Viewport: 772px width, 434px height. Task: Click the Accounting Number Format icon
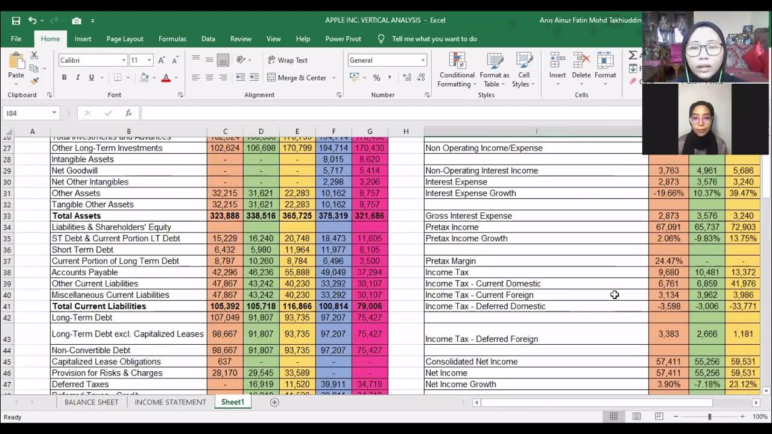coord(354,77)
